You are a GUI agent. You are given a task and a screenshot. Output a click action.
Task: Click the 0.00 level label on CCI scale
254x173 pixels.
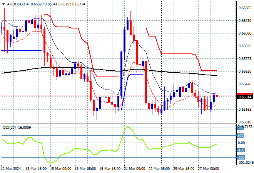click(x=241, y=143)
